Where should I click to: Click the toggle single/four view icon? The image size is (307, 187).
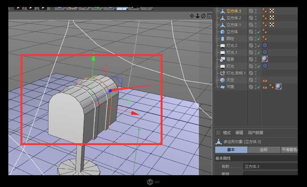209,16
